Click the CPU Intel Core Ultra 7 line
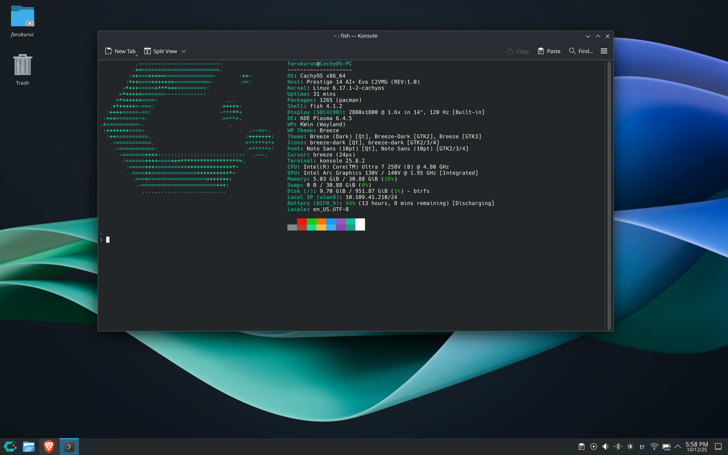The image size is (728, 455). tap(368, 167)
